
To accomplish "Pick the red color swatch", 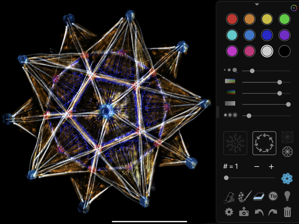I will click(232, 19).
